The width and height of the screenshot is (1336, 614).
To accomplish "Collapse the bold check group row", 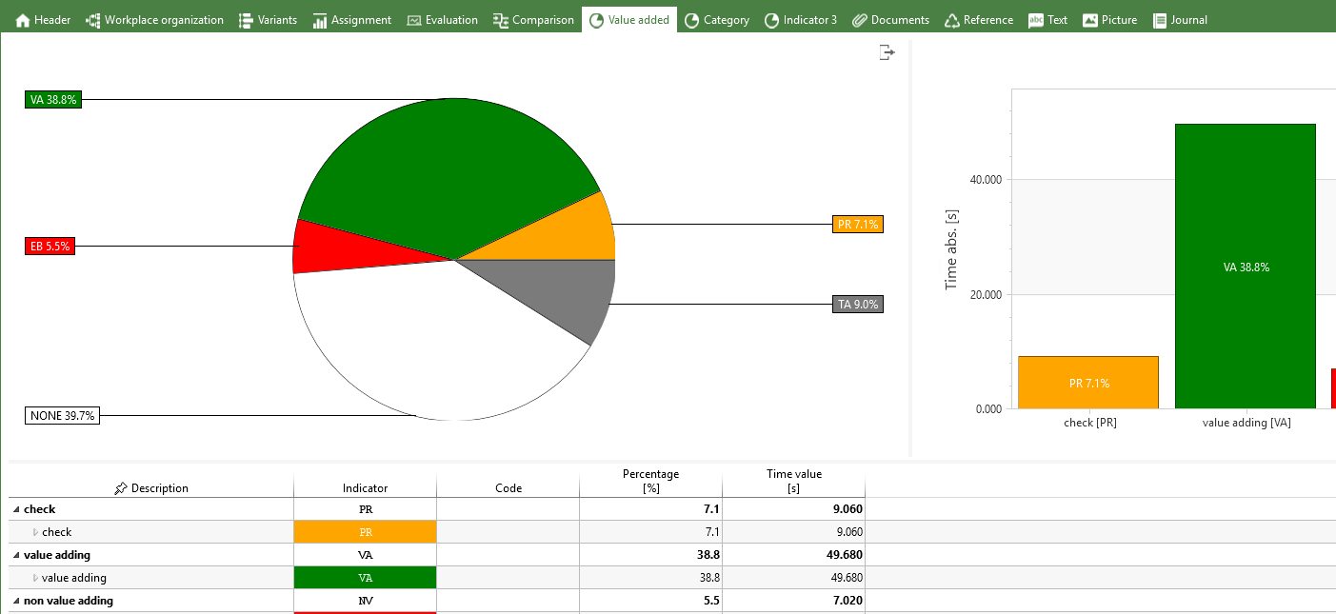I will (15, 509).
